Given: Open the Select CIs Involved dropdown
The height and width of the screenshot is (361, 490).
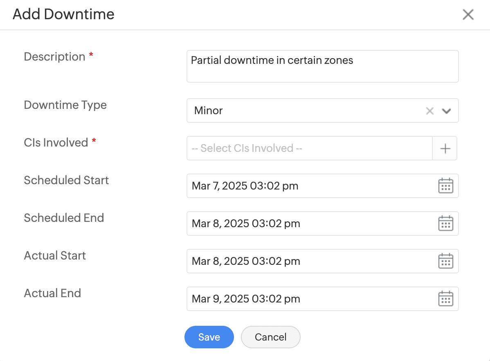Looking at the screenshot, I should point(309,148).
